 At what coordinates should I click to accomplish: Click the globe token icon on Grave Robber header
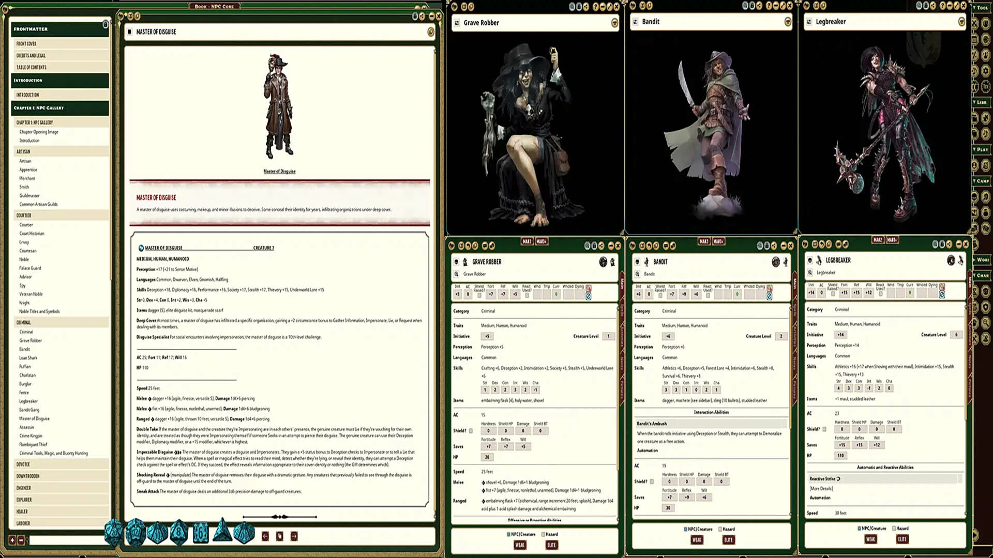(604, 262)
